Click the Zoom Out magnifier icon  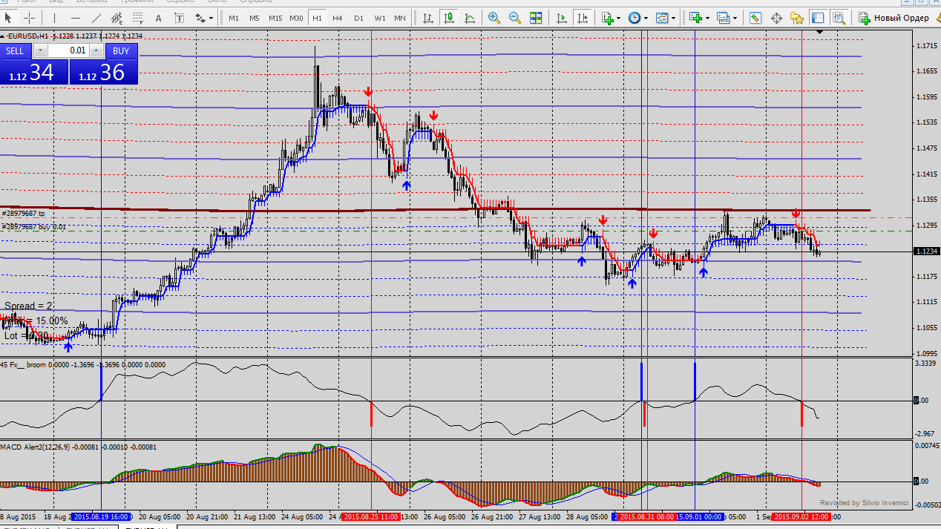514,17
